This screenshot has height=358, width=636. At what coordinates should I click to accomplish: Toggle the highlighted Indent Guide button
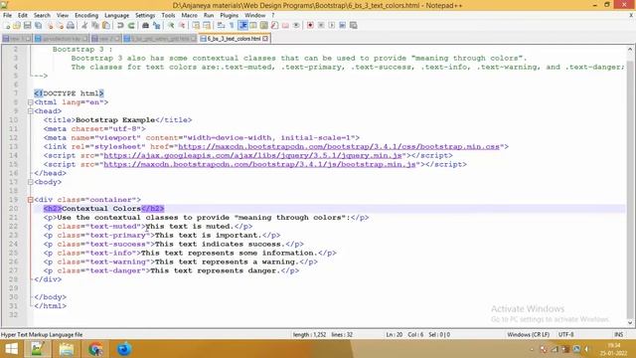point(242,26)
